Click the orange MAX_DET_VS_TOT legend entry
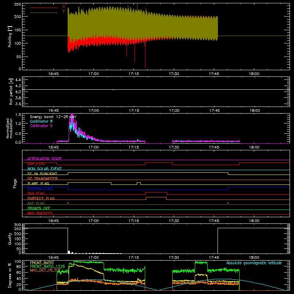This screenshot has width=294, height=294. tap(46, 270)
